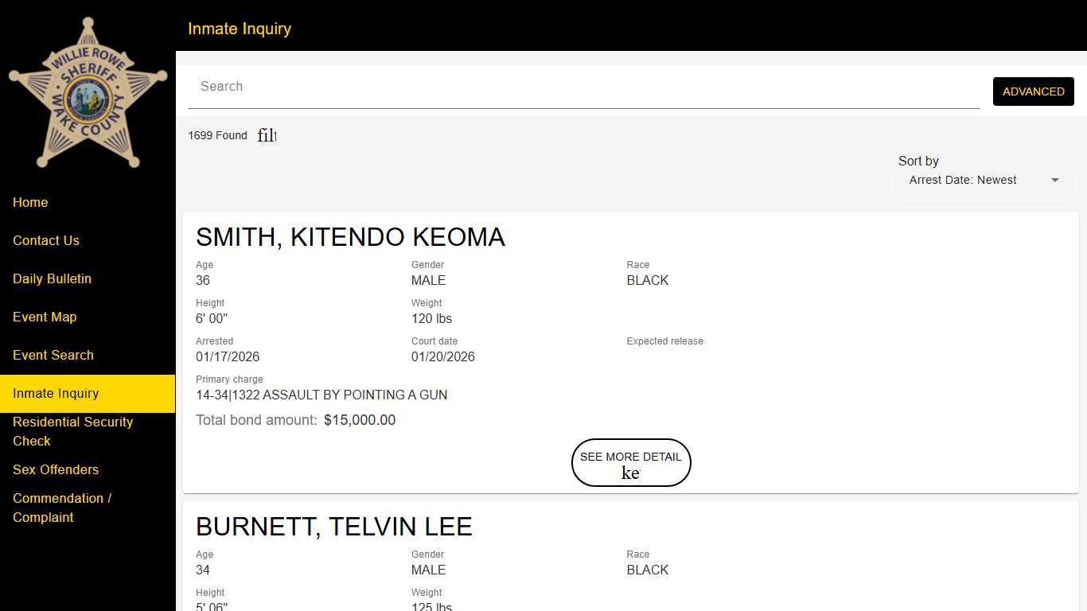The image size is (1087, 611).
Task: Select Event Search in the sidebar
Action: [x=53, y=356]
